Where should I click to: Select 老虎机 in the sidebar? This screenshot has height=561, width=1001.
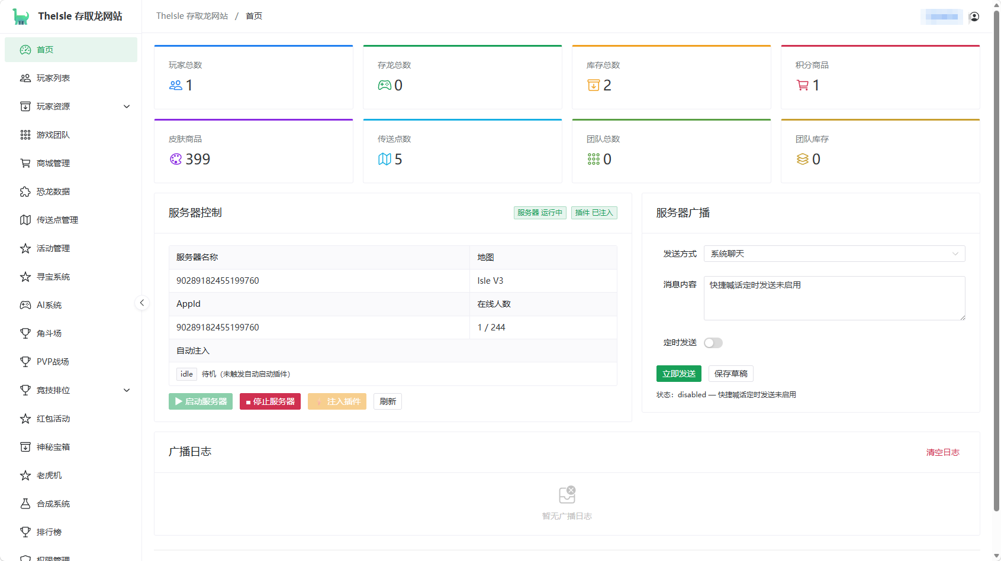[x=71, y=475]
